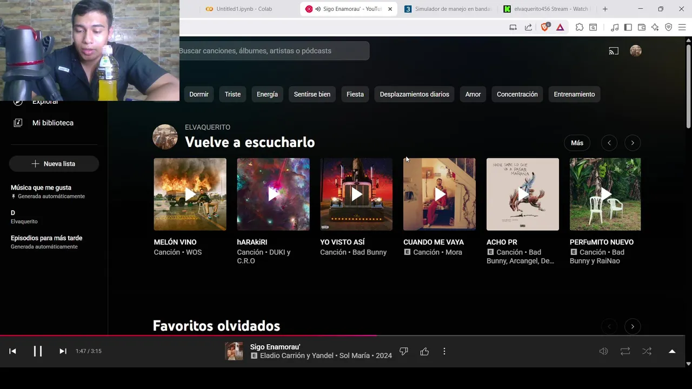692x389 pixels.
Task: Switch to the Simulador de manejo tab
Action: click(x=448, y=9)
